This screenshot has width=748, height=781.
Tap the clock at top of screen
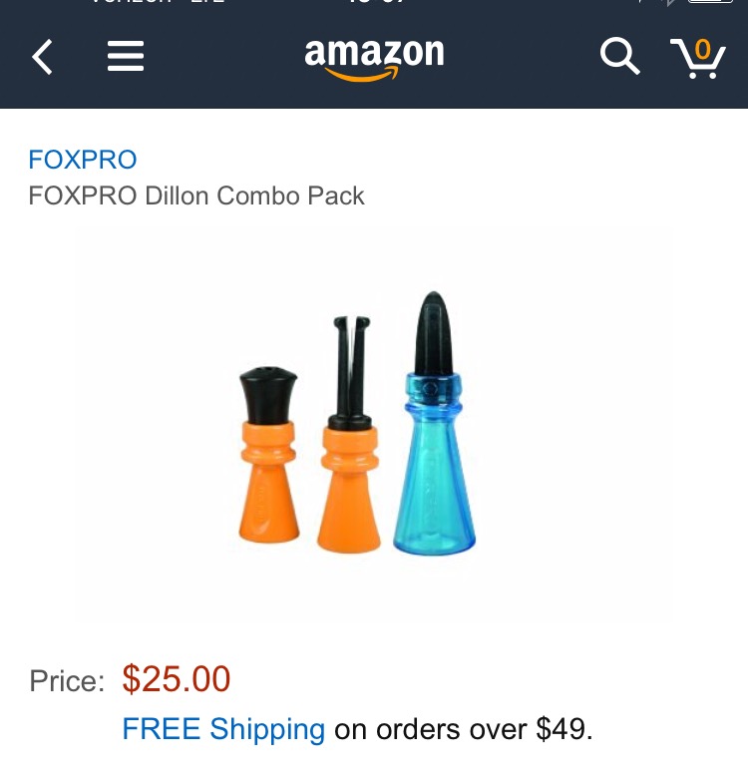click(x=376, y=1)
